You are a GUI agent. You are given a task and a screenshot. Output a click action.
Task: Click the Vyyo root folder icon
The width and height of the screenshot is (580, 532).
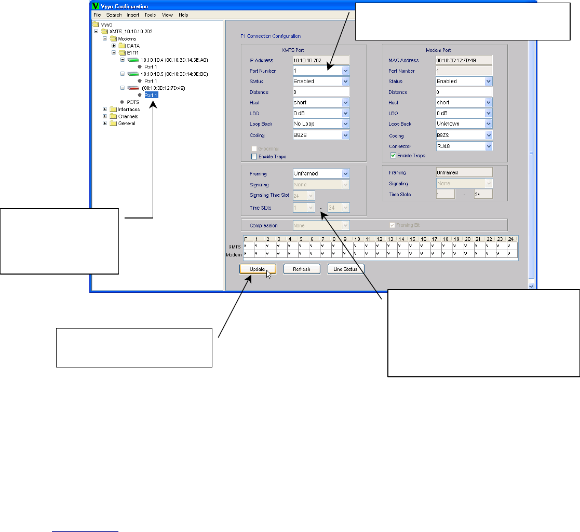96,24
